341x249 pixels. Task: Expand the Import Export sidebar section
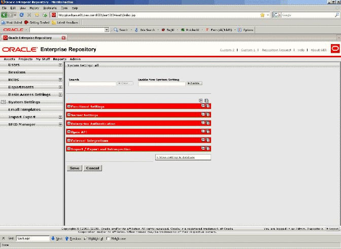click(x=60, y=117)
